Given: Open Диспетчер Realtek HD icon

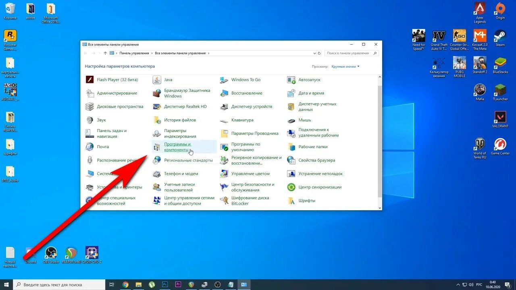Looking at the screenshot, I should tap(157, 107).
